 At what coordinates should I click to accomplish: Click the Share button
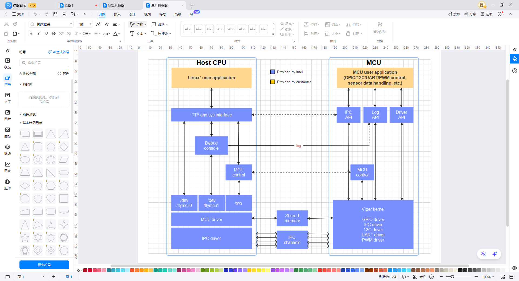470,14
